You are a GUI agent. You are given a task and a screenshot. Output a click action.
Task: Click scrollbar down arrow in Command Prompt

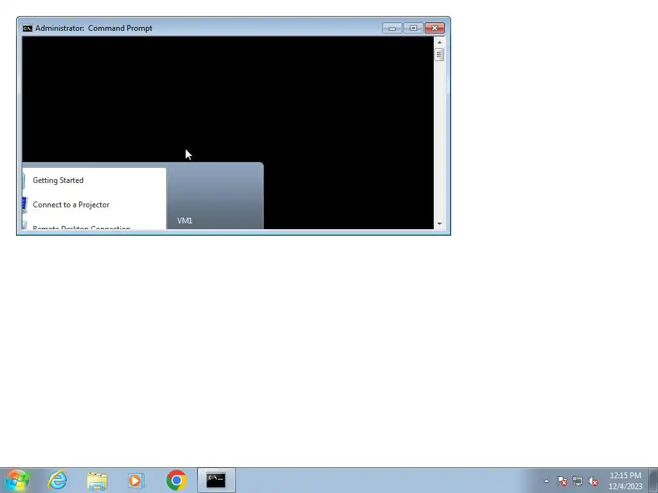click(x=440, y=224)
